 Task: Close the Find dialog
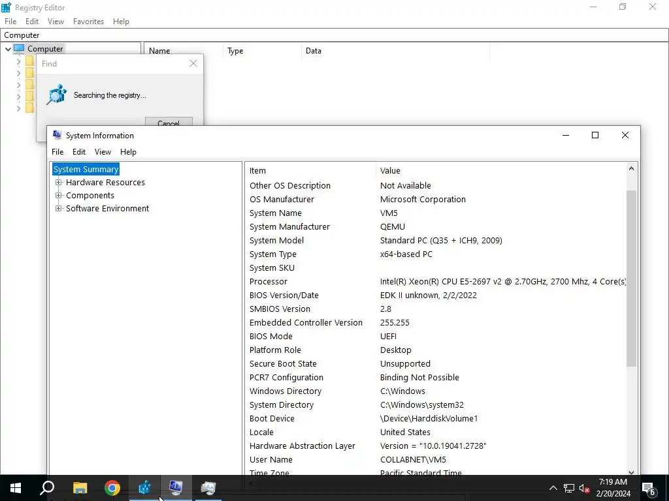[193, 63]
